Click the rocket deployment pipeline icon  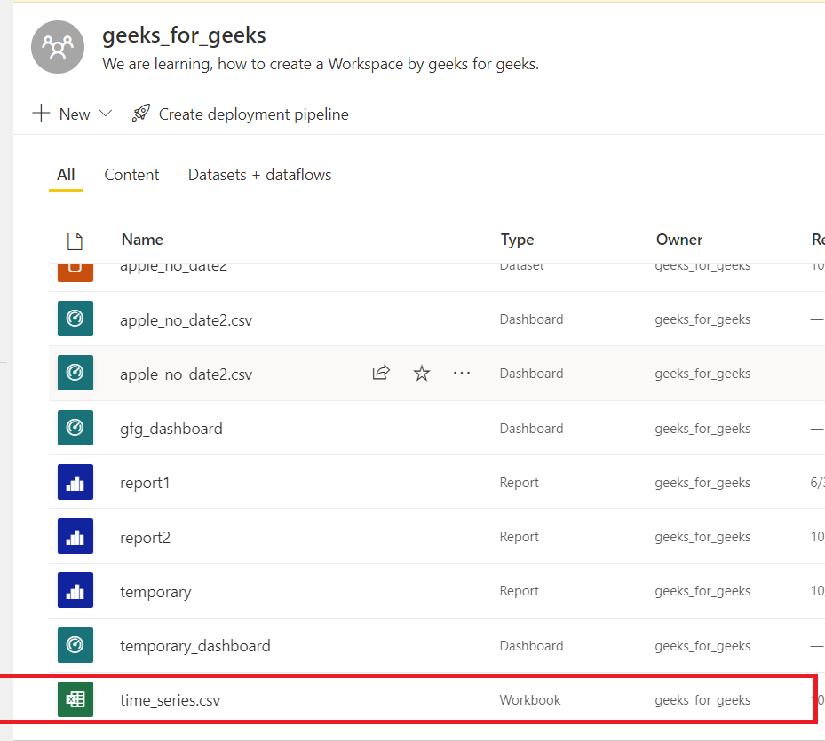[x=141, y=114]
